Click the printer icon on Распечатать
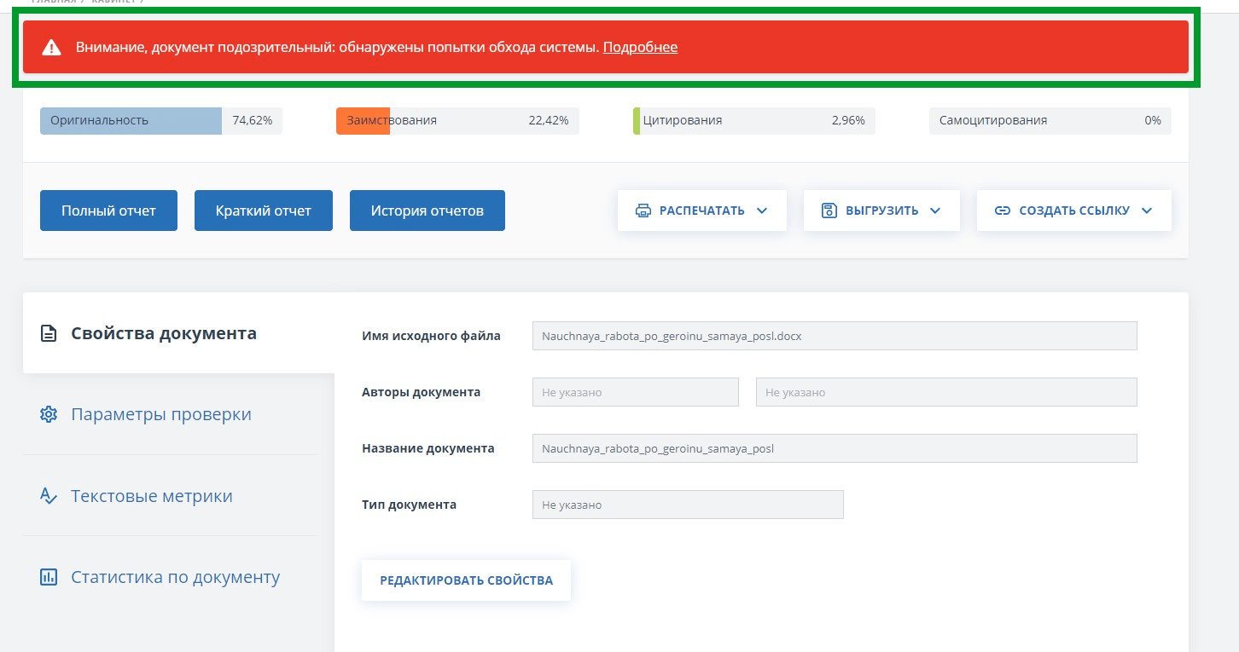1239x652 pixels. pyautogui.click(x=643, y=211)
